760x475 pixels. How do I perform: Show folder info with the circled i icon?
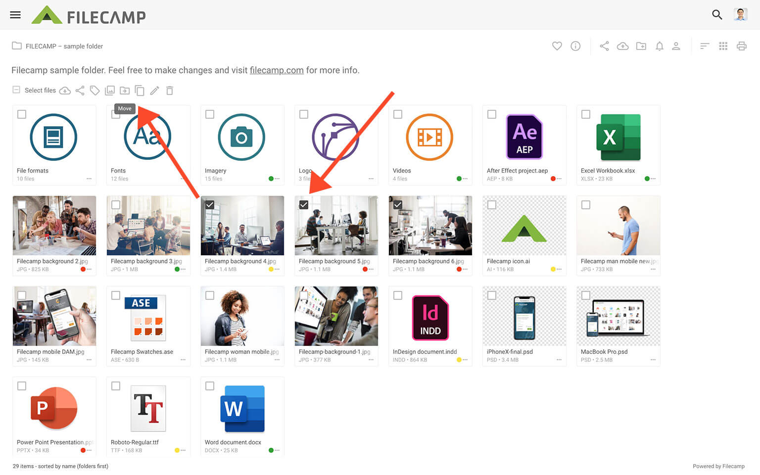tap(575, 46)
